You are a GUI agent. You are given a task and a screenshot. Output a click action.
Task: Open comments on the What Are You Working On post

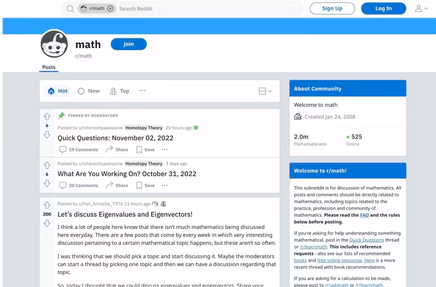[x=79, y=185]
